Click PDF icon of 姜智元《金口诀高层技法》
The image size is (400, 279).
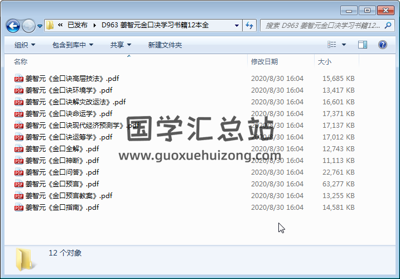19,79
